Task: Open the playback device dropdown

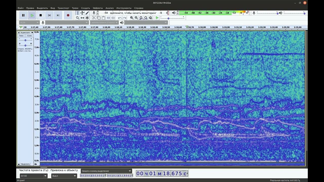Action: [x=146, y=22]
